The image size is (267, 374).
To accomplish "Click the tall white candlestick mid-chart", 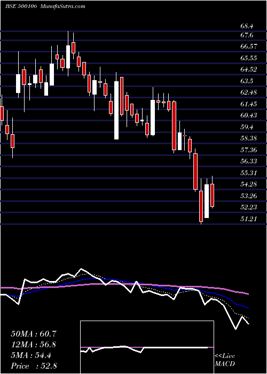I will coord(116,110).
